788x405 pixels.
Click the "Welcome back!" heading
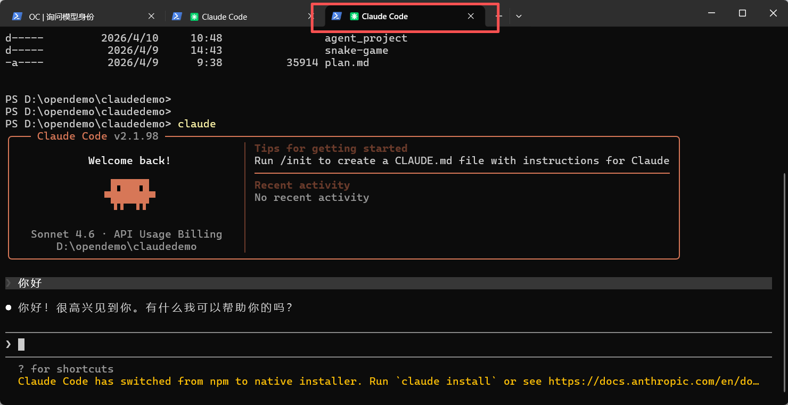[129, 161]
